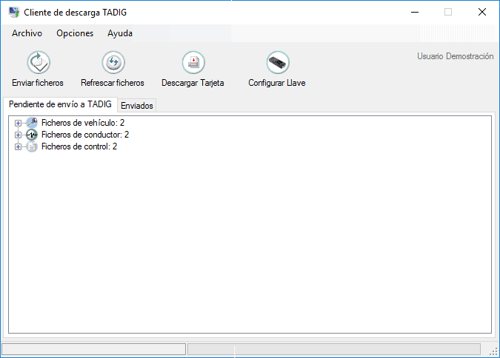
Task: Select the text 'Ficheros de control: 2'
Action: 79,146
